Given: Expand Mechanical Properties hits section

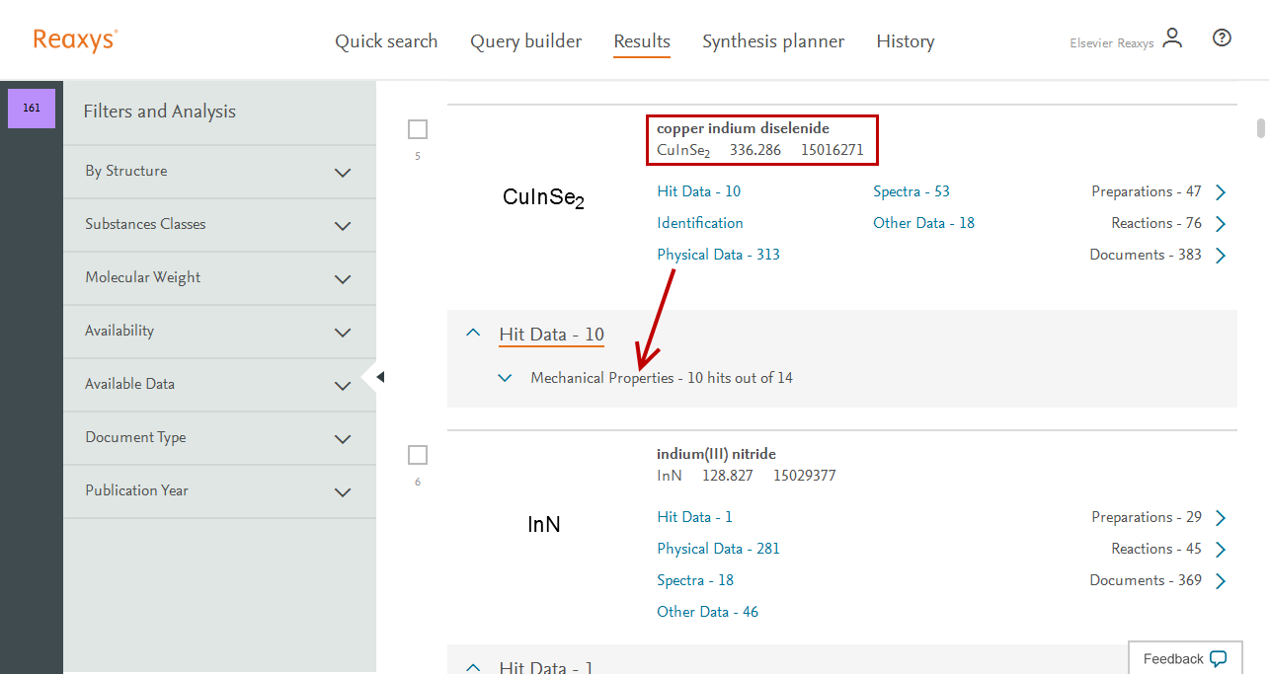Looking at the screenshot, I should [x=506, y=378].
